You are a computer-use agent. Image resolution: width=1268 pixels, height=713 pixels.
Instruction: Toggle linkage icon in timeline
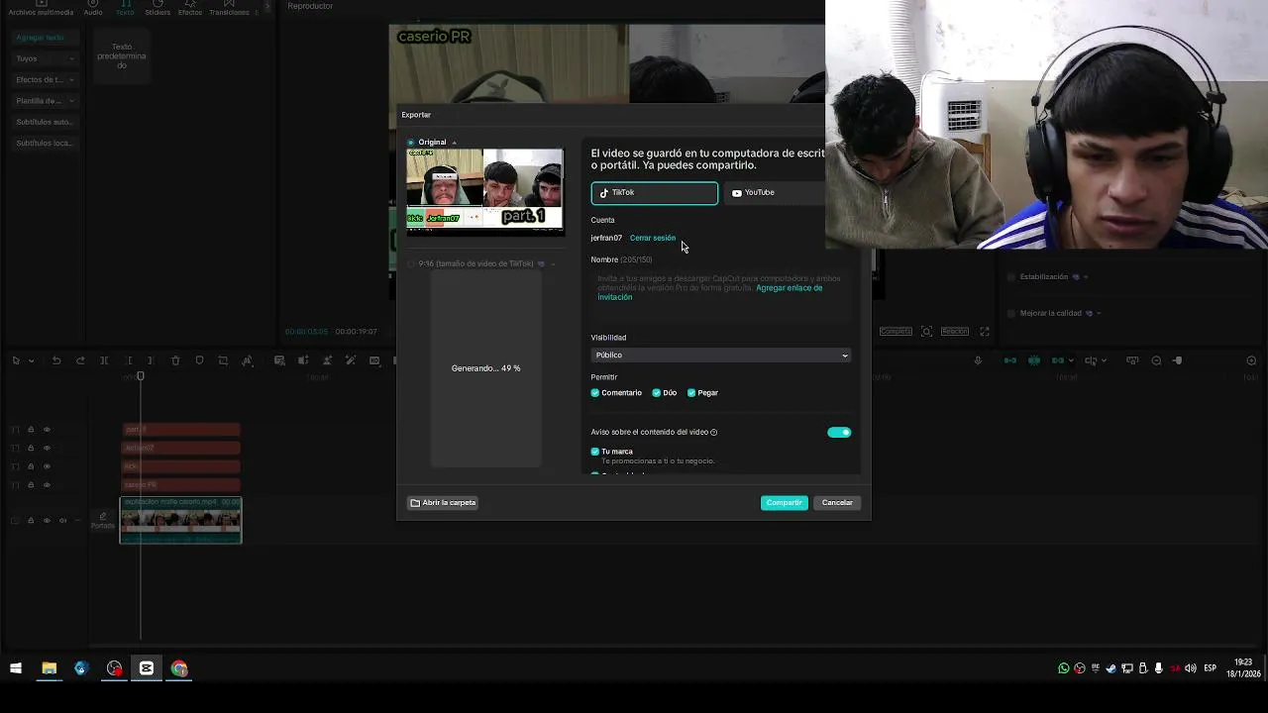[x=1058, y=360]
